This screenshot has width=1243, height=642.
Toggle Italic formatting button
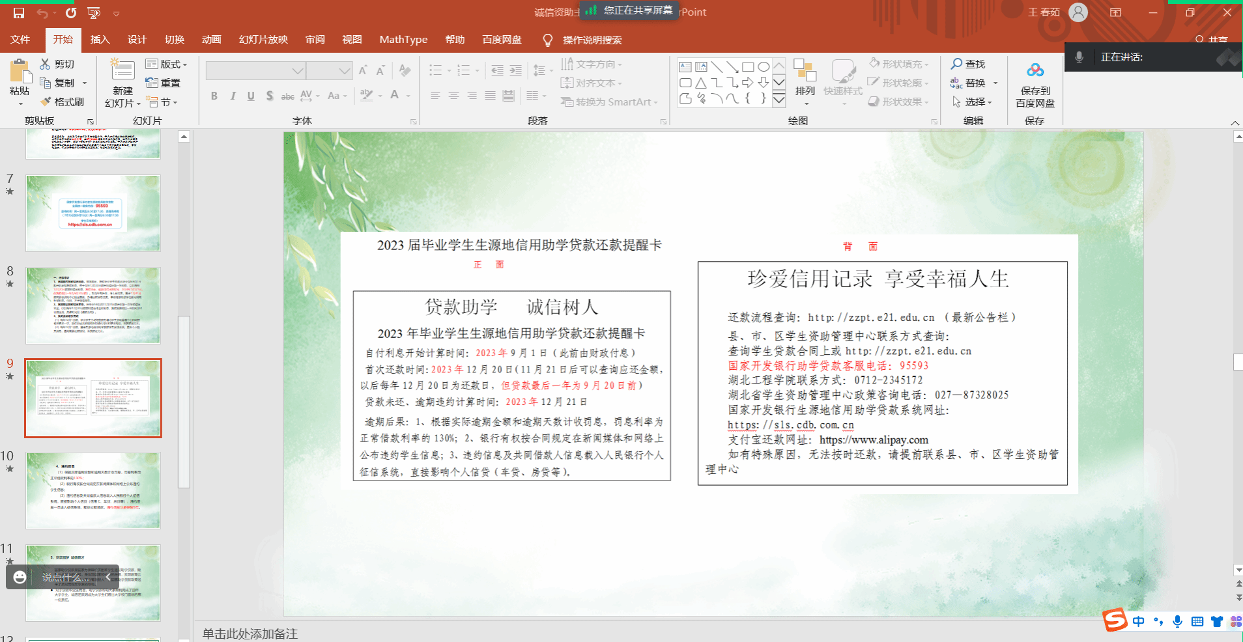pyautogui.click(x=233, y=96)
